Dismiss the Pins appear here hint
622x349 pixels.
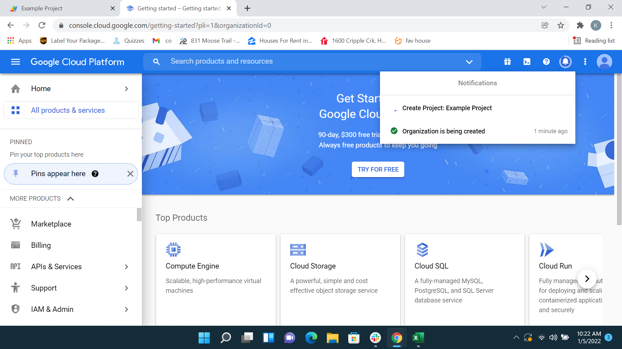coord(130,174)
